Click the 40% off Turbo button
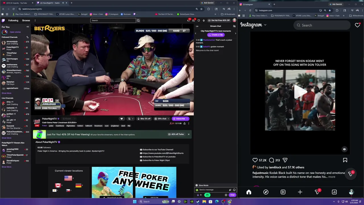Screen dimensions: 364x205 (176, 134)
